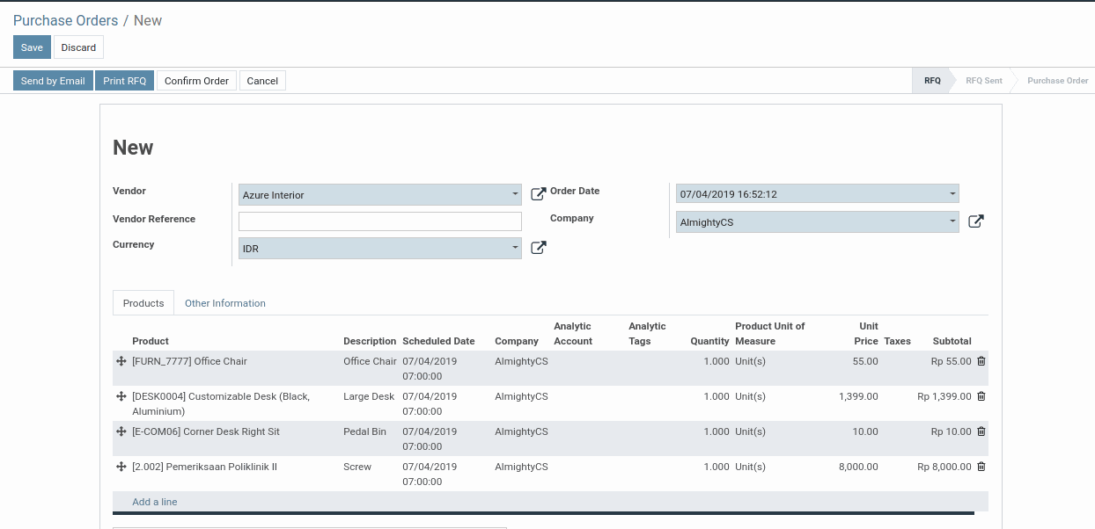Click trash icon for Corner Desk line
This screenshot has width=1095, height=529.
[x=981, y=431]
